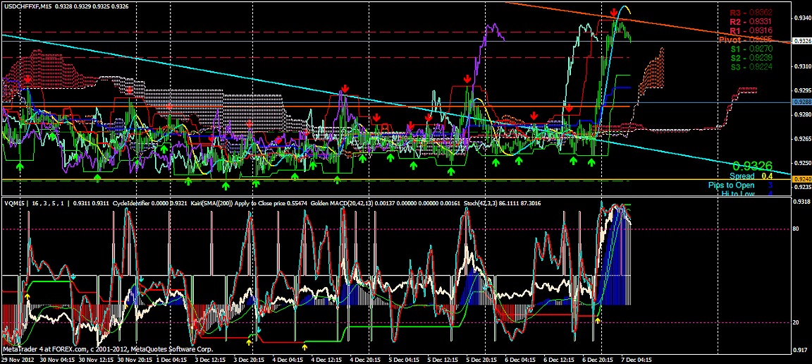Click the 0.9340 price scale value

click(x=802, y=18)
